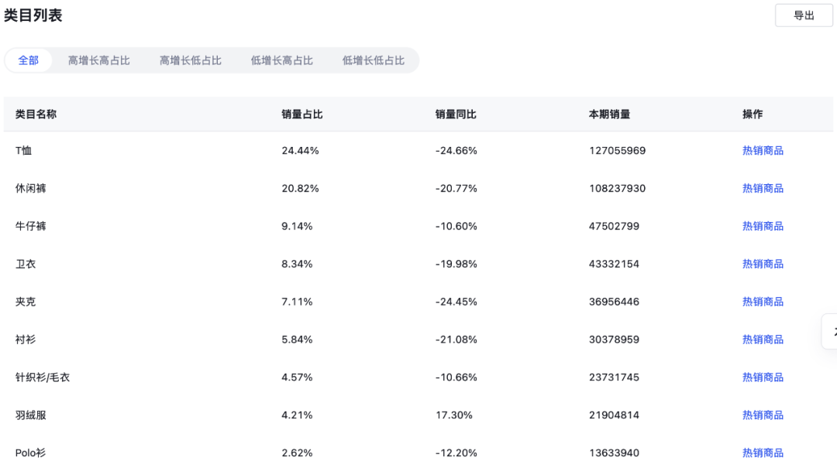Select the T恤 category name
837x461 pixels.
pos(23,151)
